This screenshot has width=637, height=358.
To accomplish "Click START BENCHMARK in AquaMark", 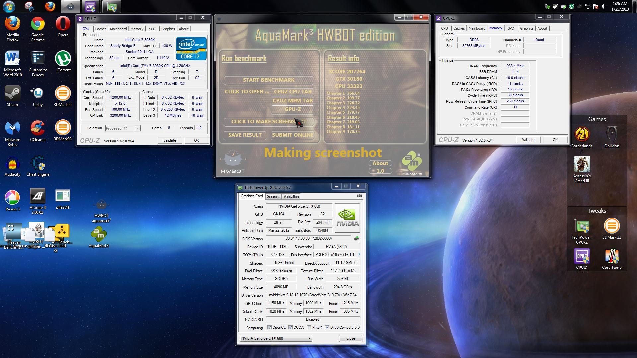I will coord(268,80).
